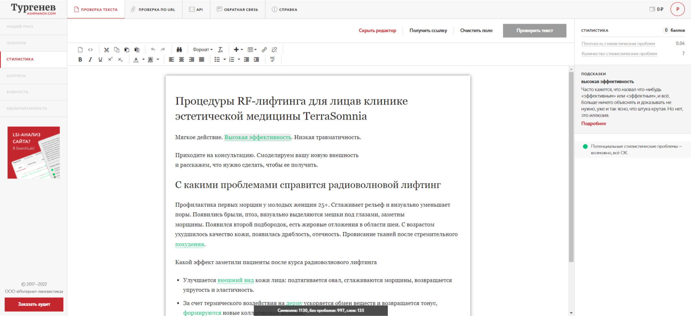Center align the text
691x316 pixels.
click(181, 59)
